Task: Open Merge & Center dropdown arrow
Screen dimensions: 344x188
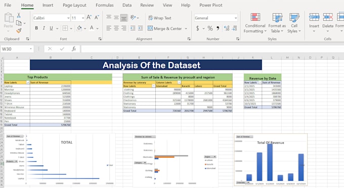Action: [x=186, y=28]
